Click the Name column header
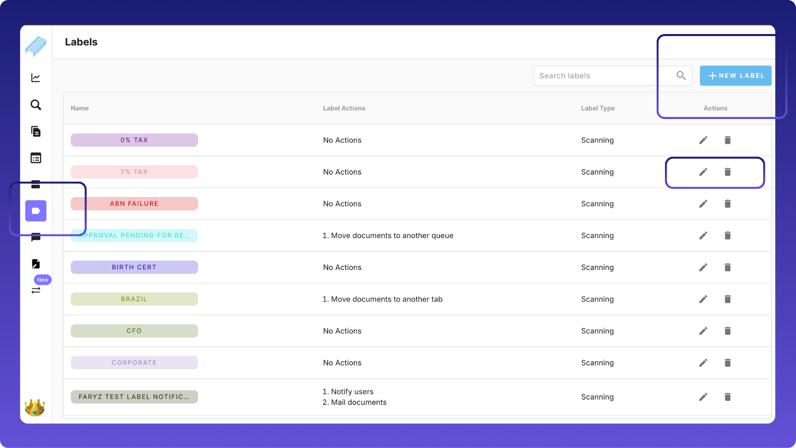796x448 pixels. point(80,108)
